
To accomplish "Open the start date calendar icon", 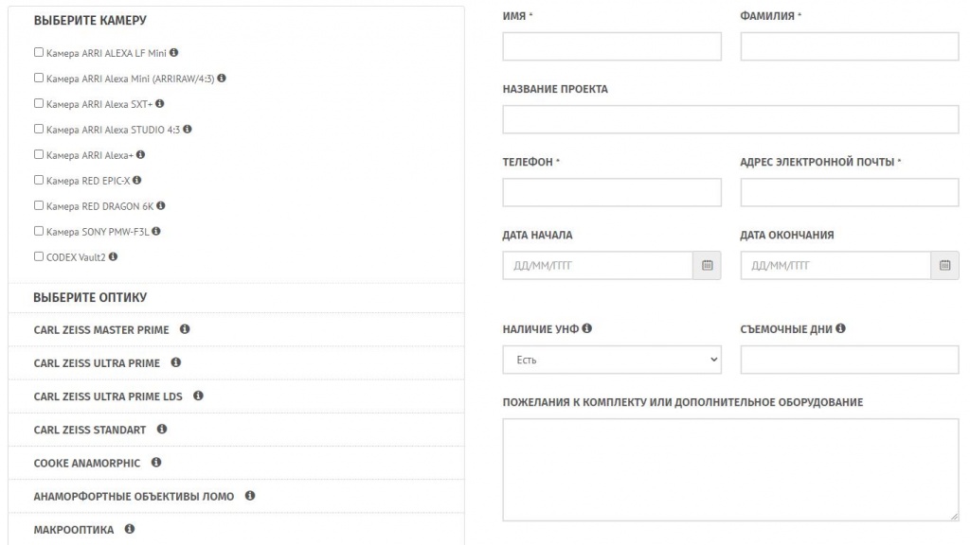I will pyautogui.click(x=707, y=265).
